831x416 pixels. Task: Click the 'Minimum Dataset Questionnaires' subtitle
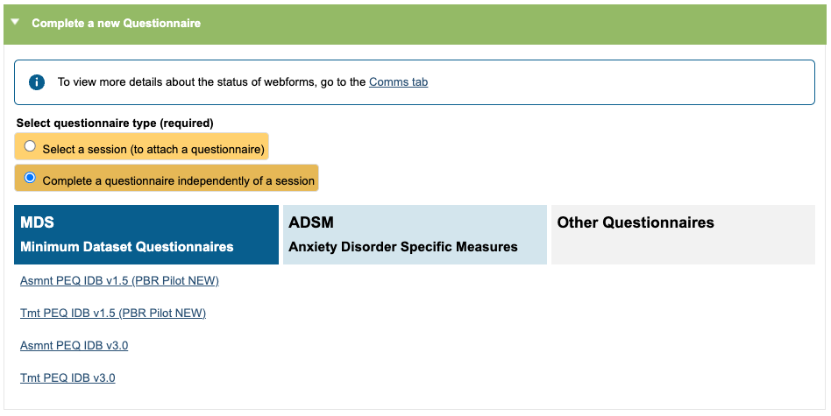tap(127, 247)
